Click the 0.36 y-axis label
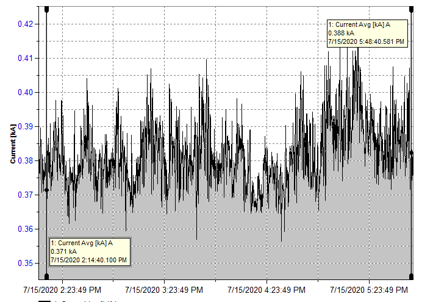Image resolution: width=433 pixels, height=302 pixels. coord(26,229)
